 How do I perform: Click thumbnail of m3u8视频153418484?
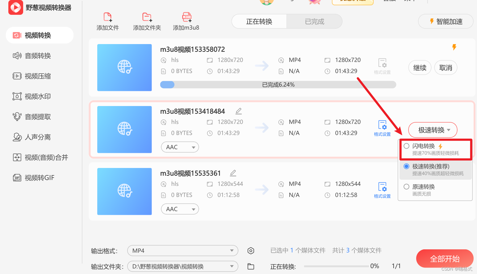(124, 129)
